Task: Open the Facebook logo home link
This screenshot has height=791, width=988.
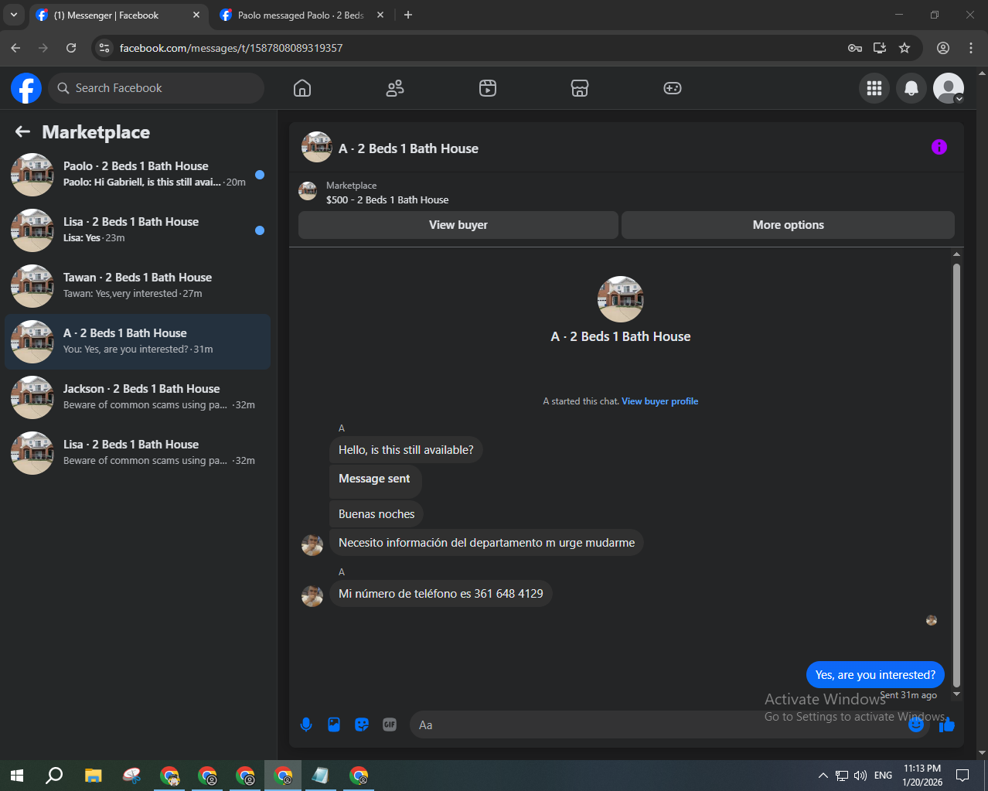Action: 26,88
